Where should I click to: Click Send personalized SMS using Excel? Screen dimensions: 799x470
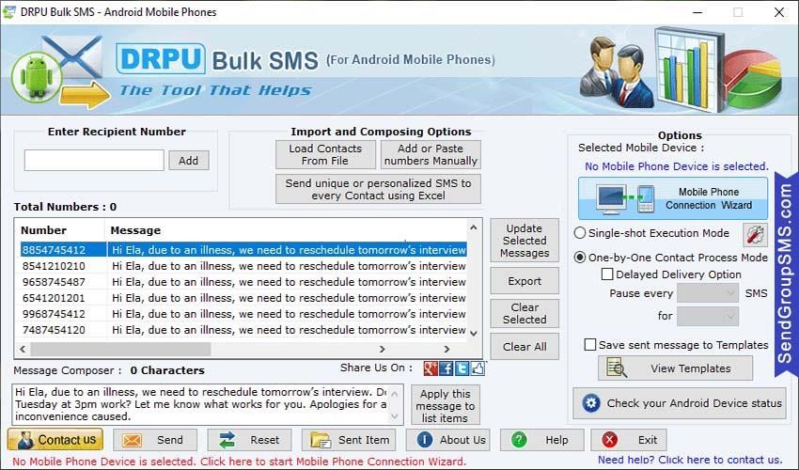click(x=378, y=189)
